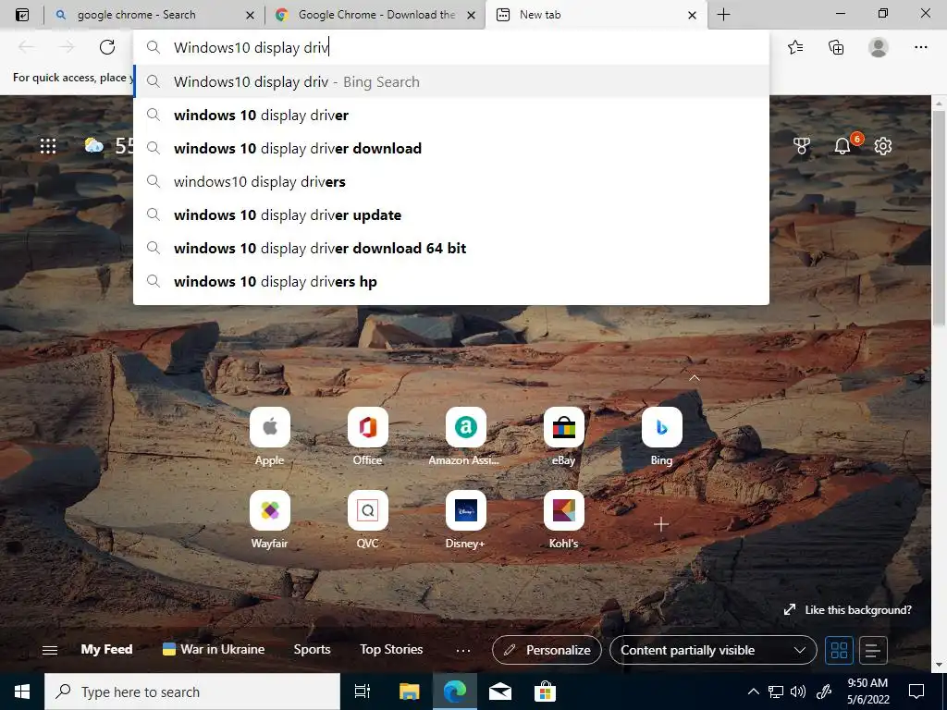This screenshot has height=710, width=947.
Task: Click in the address bar text
Action: (252, 47)
